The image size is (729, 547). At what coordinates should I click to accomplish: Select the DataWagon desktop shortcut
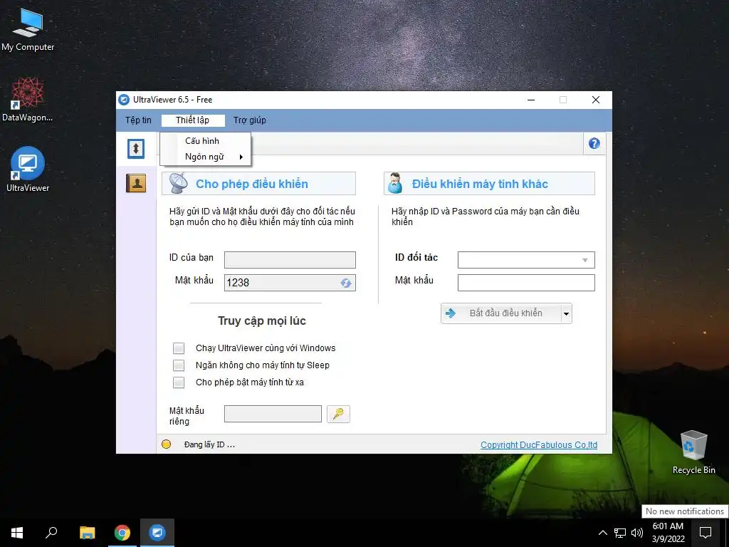pyautogui.click(x=28, y=100)
